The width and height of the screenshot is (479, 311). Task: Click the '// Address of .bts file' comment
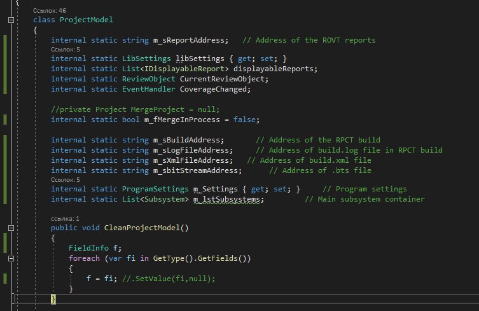tap(320, 170)
